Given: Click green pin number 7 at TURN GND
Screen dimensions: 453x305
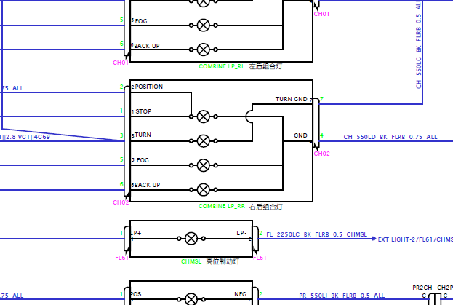Looking at the screenshot, I should (x=321, y=99).
